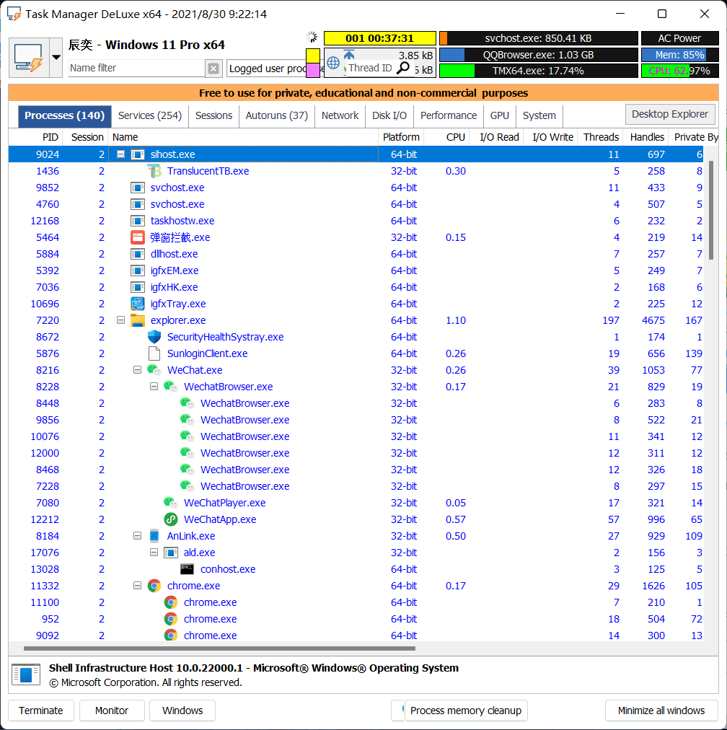The height and width of the screenshot is (730, 727).
Task: Click the sihost.exe process icon
Action: [138, 154]
